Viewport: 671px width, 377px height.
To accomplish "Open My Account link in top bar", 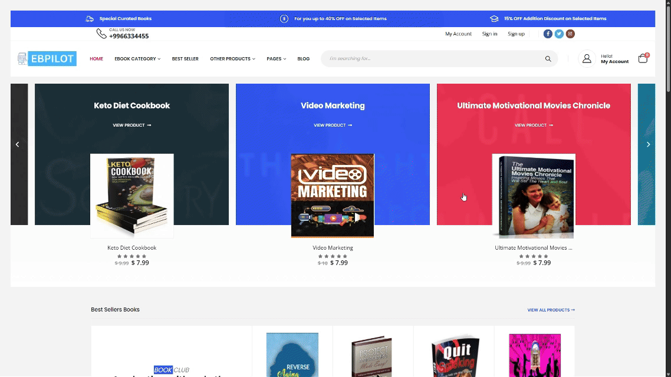I will (458, 34).
